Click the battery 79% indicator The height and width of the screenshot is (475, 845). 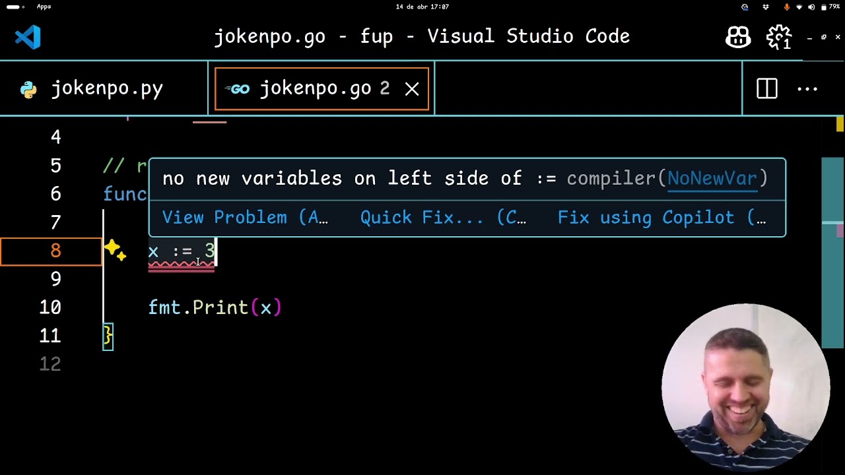(x=830, y=7)
